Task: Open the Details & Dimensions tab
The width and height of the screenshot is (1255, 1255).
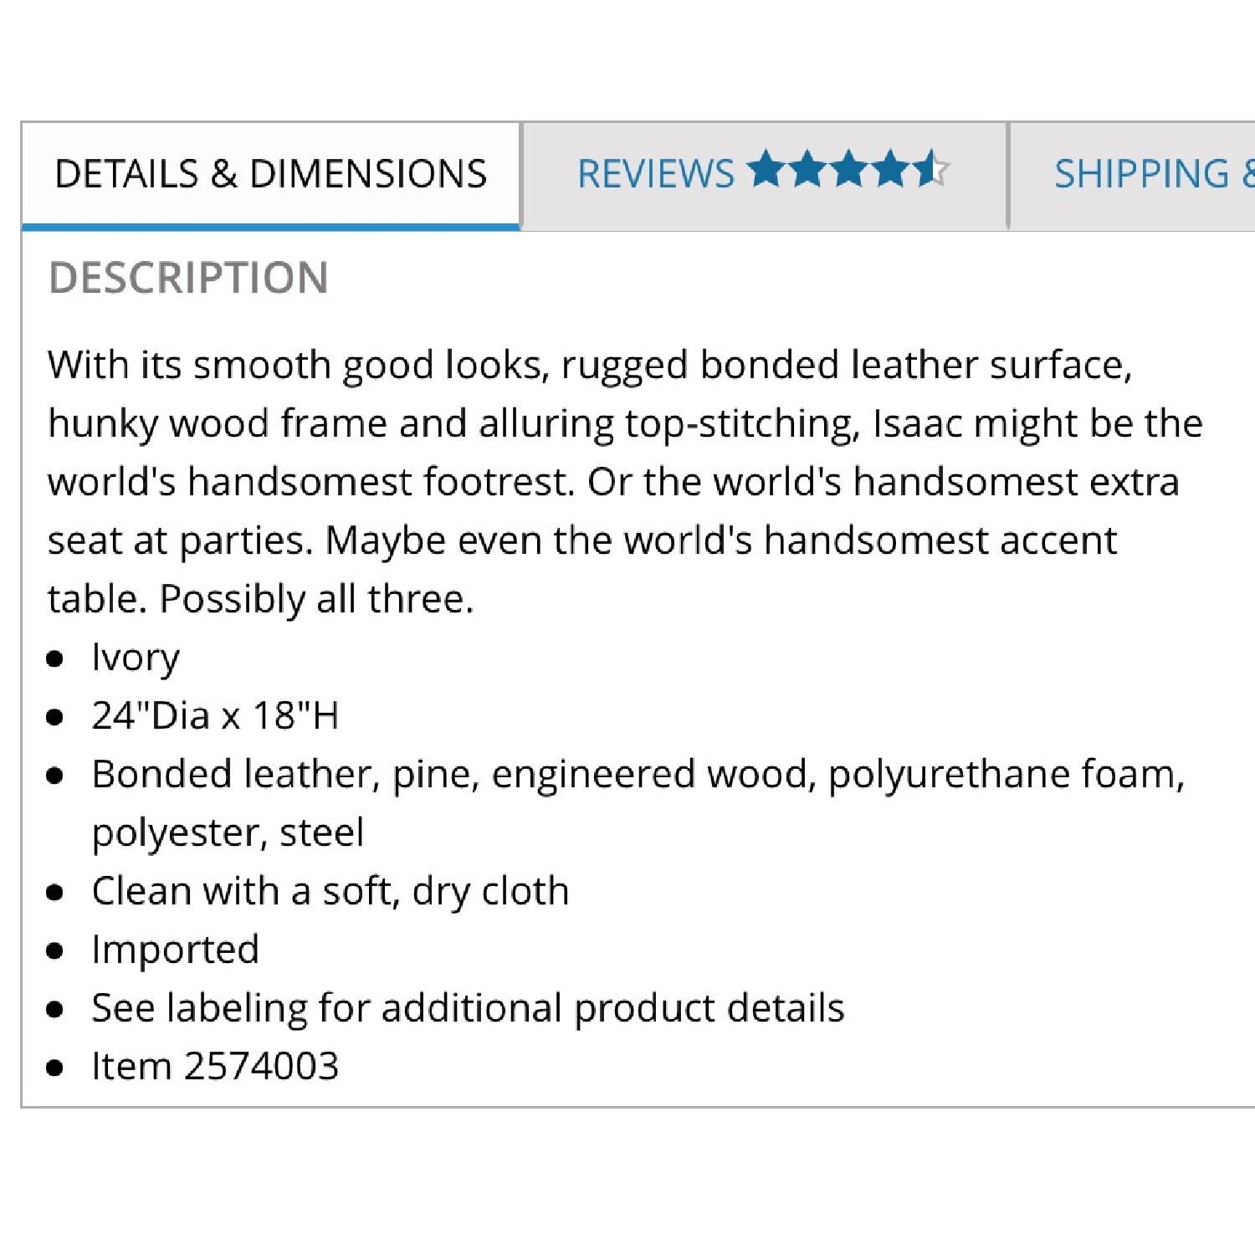Action: [x=270, y=174]
